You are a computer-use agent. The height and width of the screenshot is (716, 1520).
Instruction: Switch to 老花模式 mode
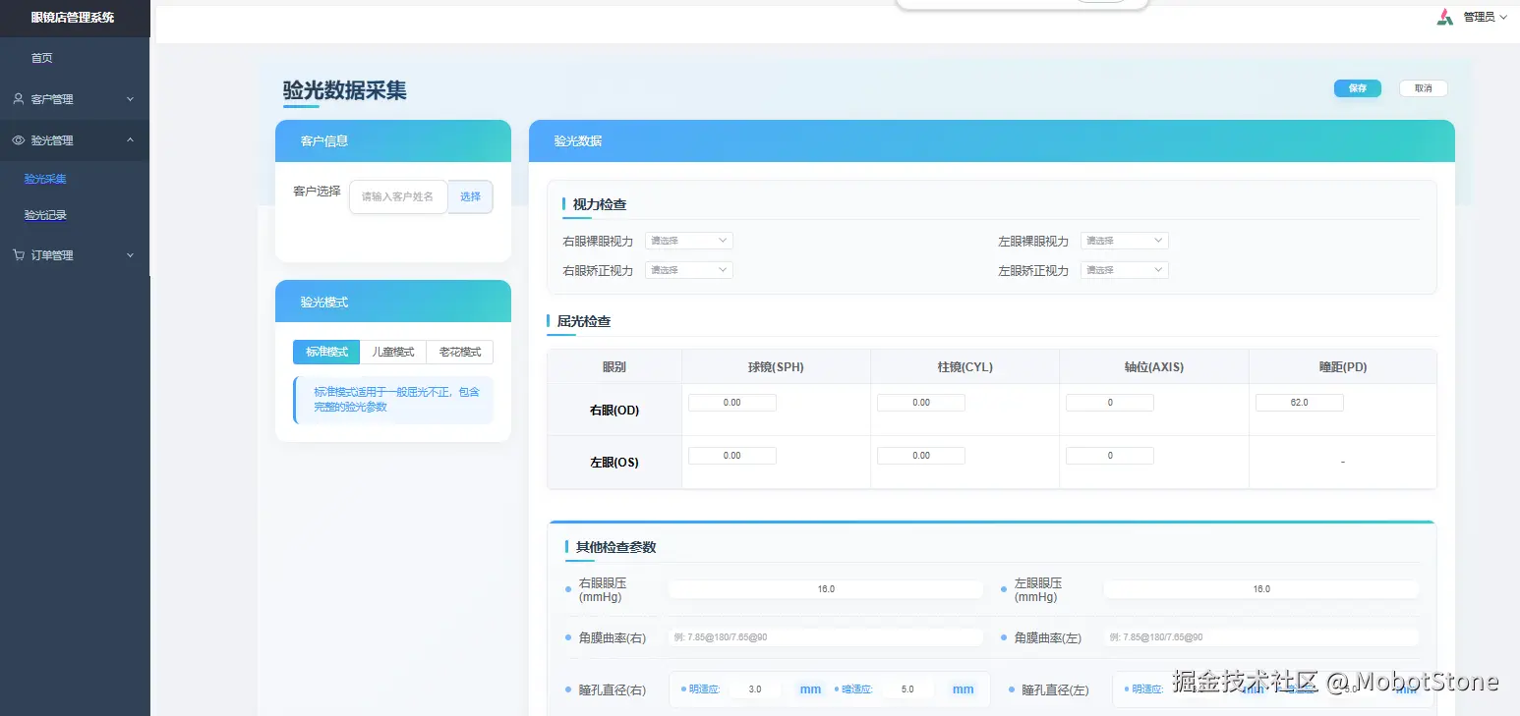[x=458, y=352]
